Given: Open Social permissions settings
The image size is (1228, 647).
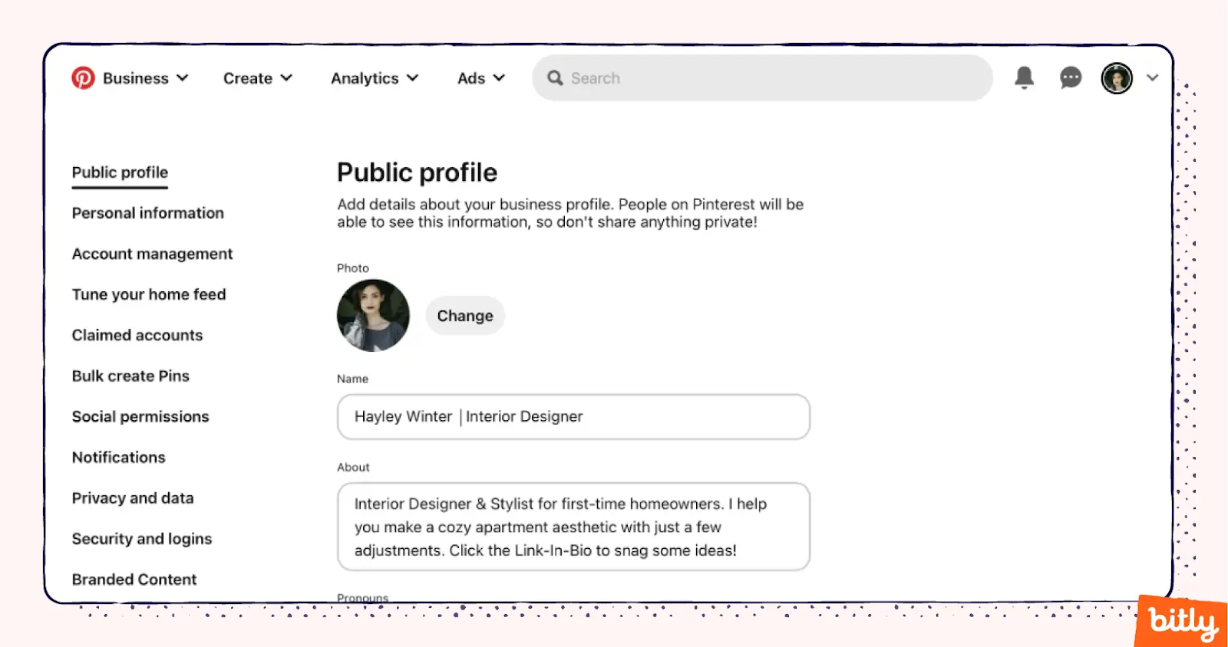Looking at the screenshot, I should click(x=140, y=416).
